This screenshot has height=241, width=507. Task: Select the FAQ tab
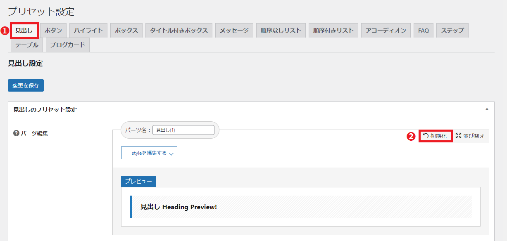[x=423, y=31]
